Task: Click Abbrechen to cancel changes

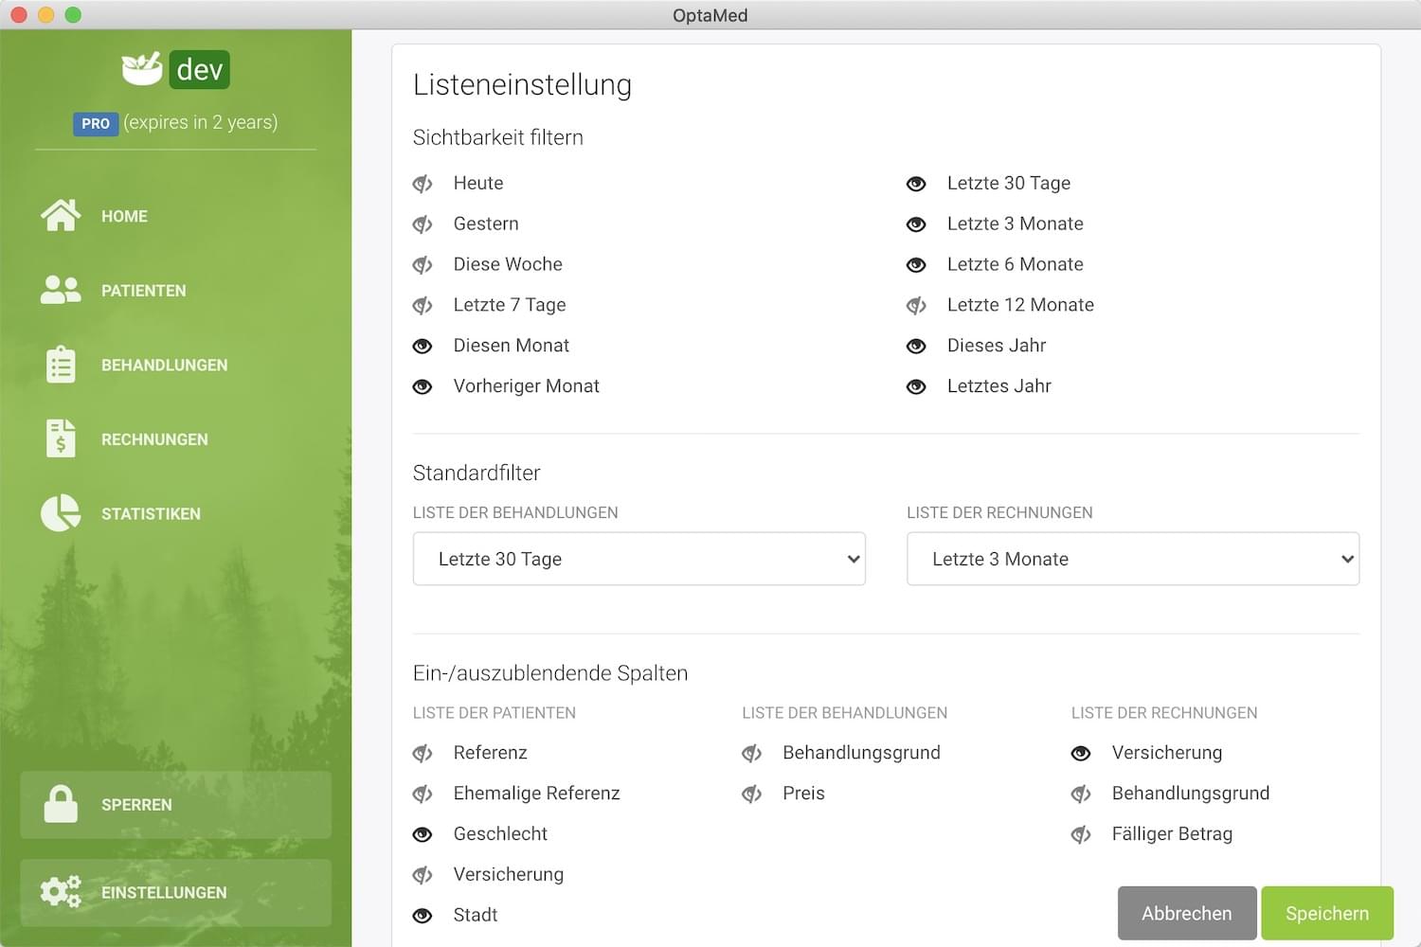Action: point(1186,913)
